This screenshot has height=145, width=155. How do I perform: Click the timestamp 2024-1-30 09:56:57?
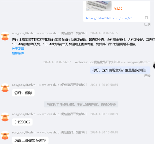[57, 62]
